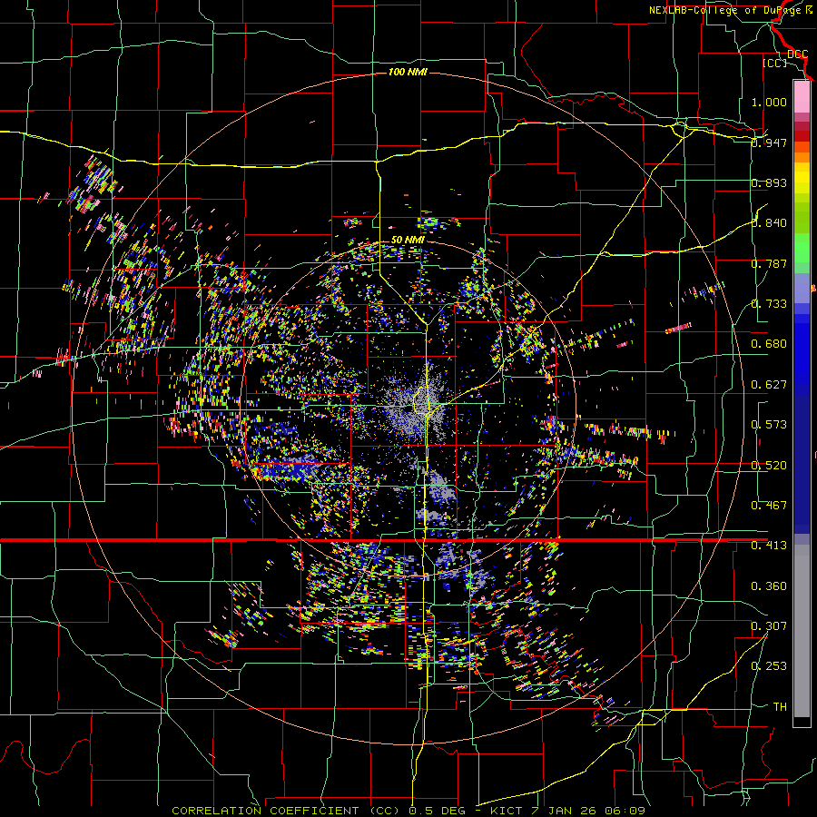The image size is (817, 817).
Task: Click the 7 JAN 26 date text
Action: pyautogui.click(x=563, y=811)
